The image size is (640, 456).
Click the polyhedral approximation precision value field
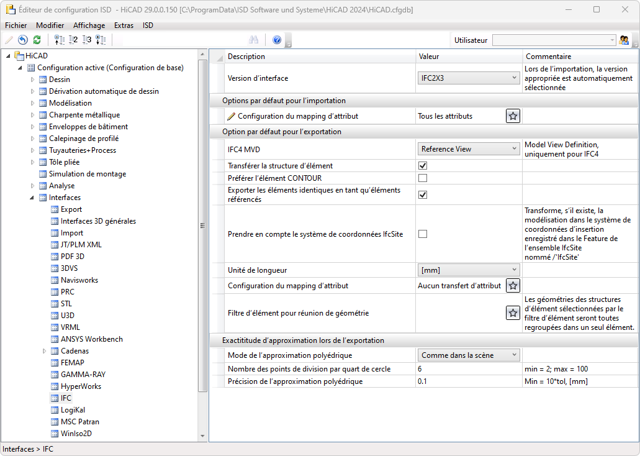(468, 381)
